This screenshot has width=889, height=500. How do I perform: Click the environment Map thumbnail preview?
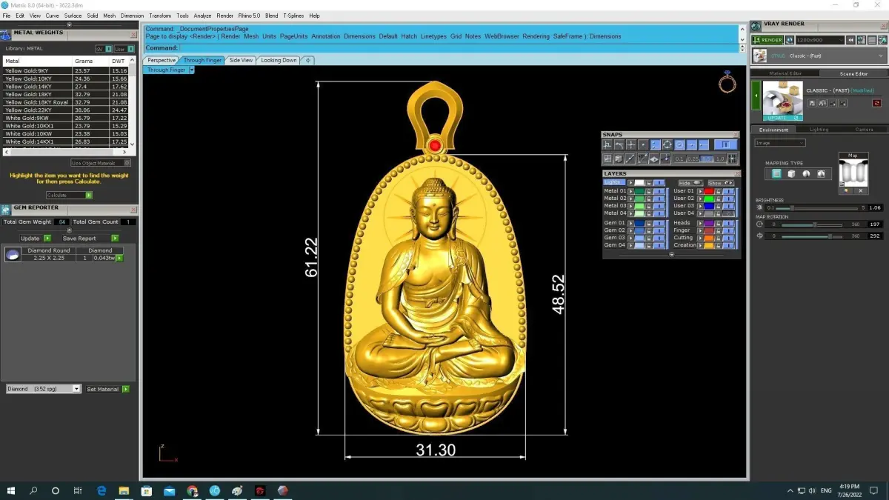853,171
